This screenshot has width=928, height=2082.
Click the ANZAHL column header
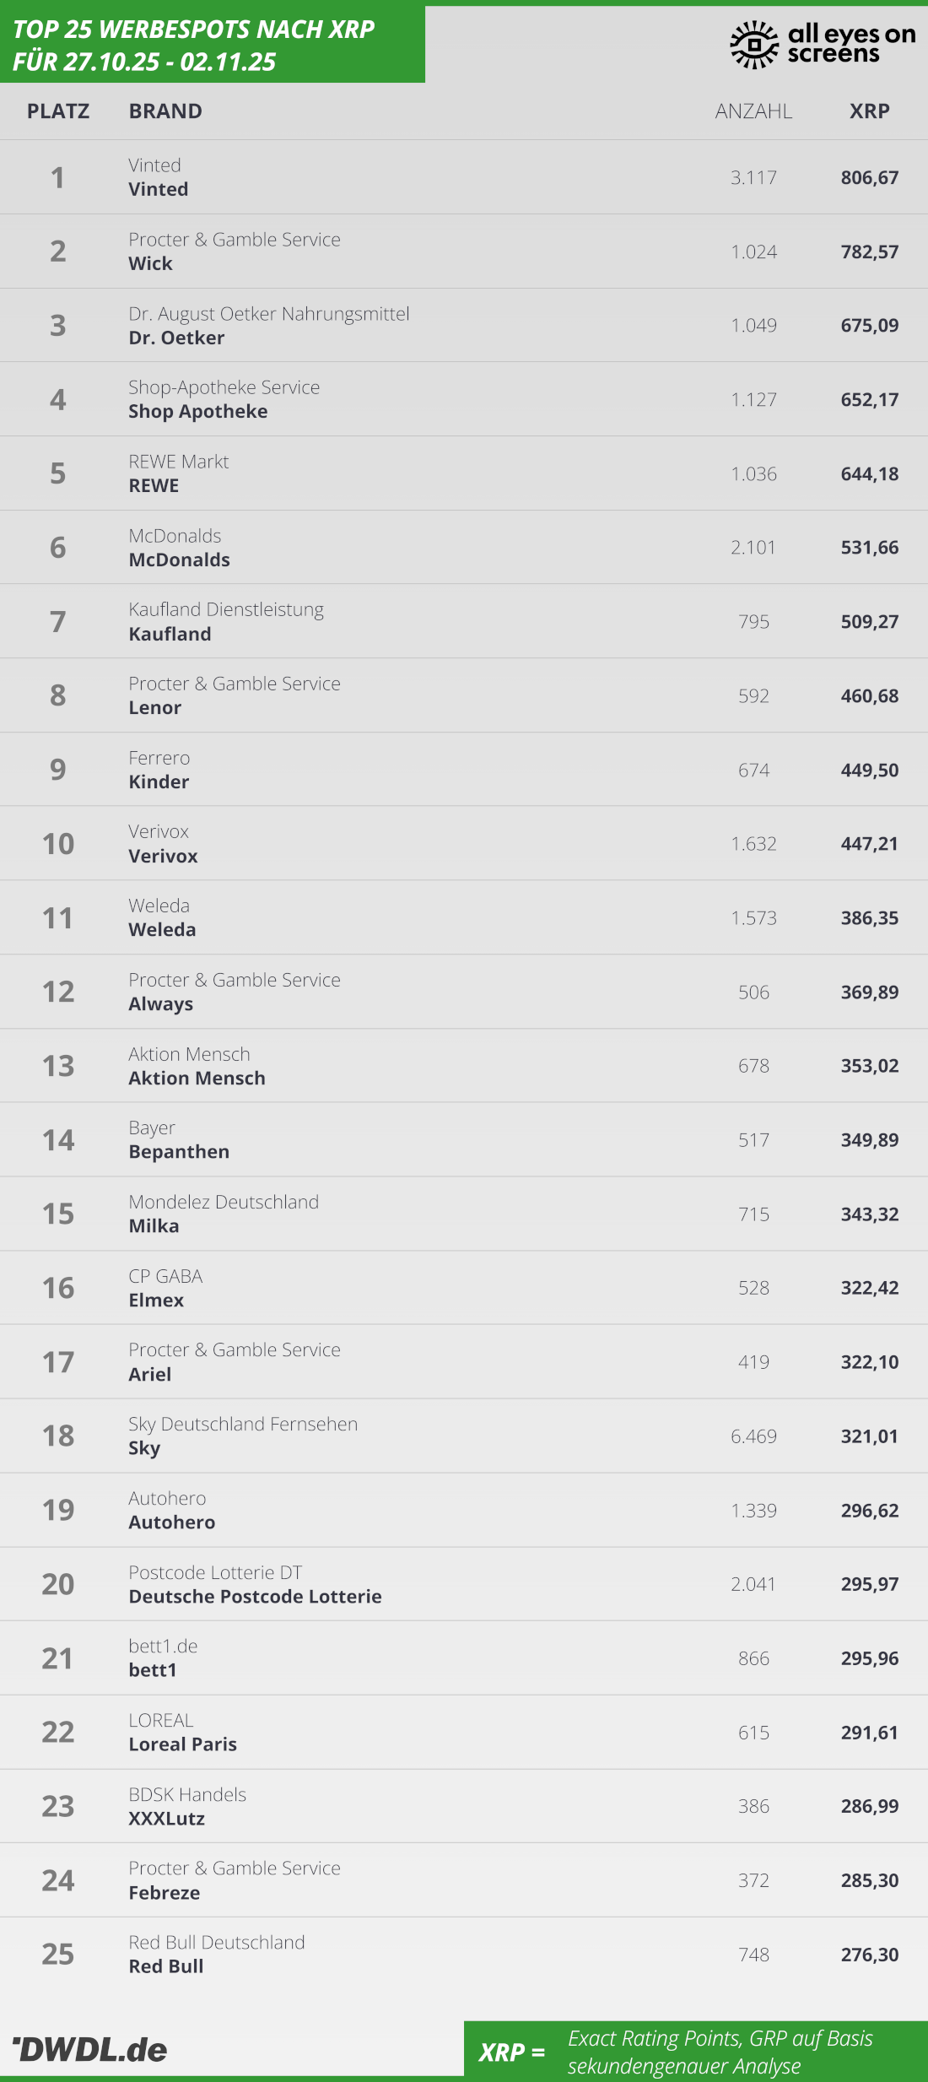753,111
